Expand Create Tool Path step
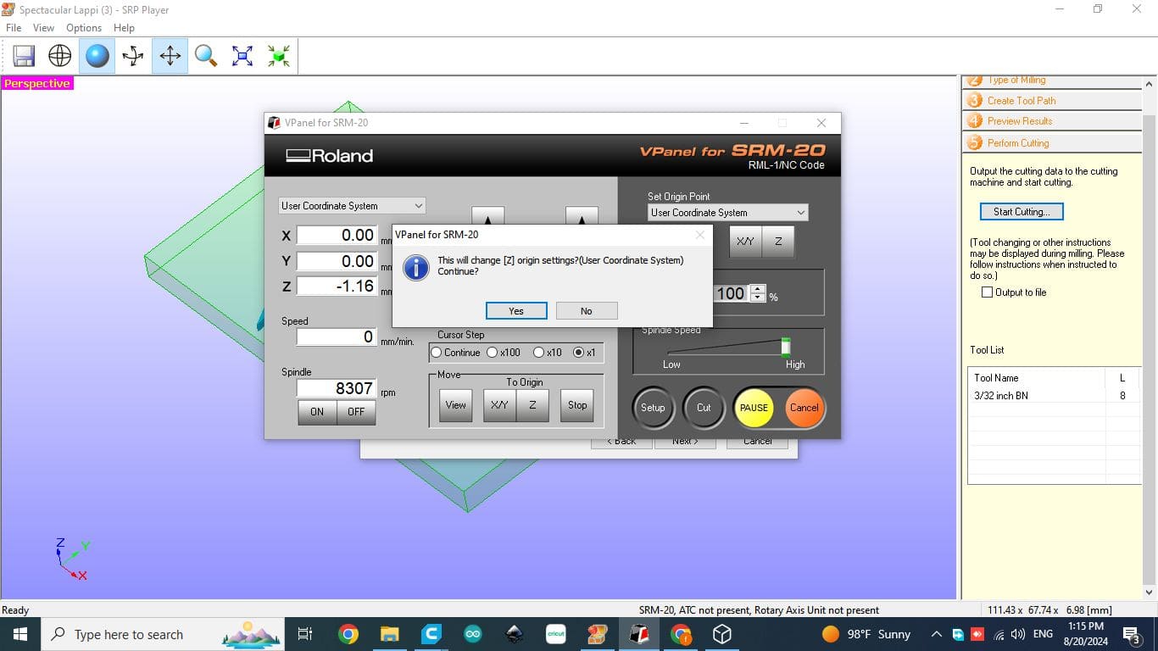 [1053, 100]
